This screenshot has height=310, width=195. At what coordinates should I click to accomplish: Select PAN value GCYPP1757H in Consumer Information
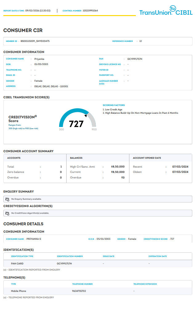pos(135,59)
